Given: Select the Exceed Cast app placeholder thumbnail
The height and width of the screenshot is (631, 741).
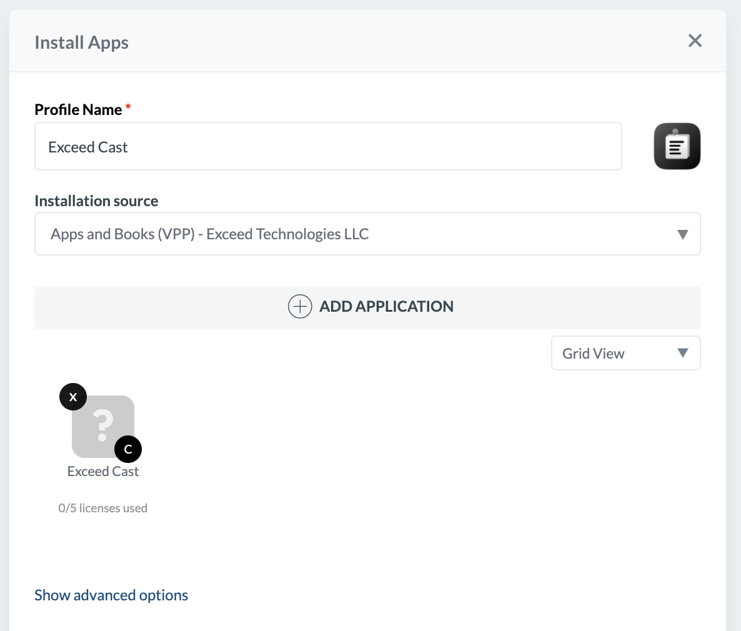Looking at the screenshot, I should click(x=103, y=426).
